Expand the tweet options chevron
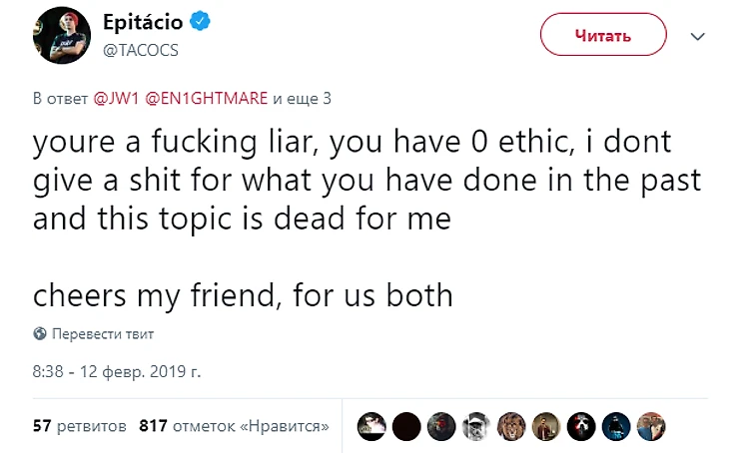Image resolution: width=729 pixels, height=453 pixels. [698, 36]
